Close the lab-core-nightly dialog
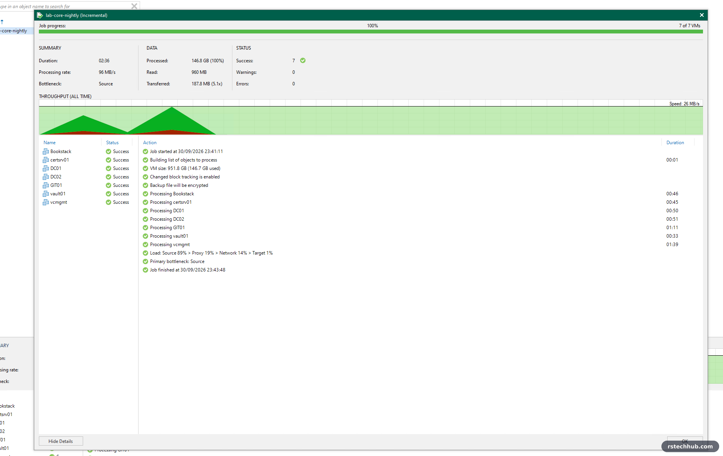Image resolution: width=723 pixels, height=456 pixels. pos(702,15)
